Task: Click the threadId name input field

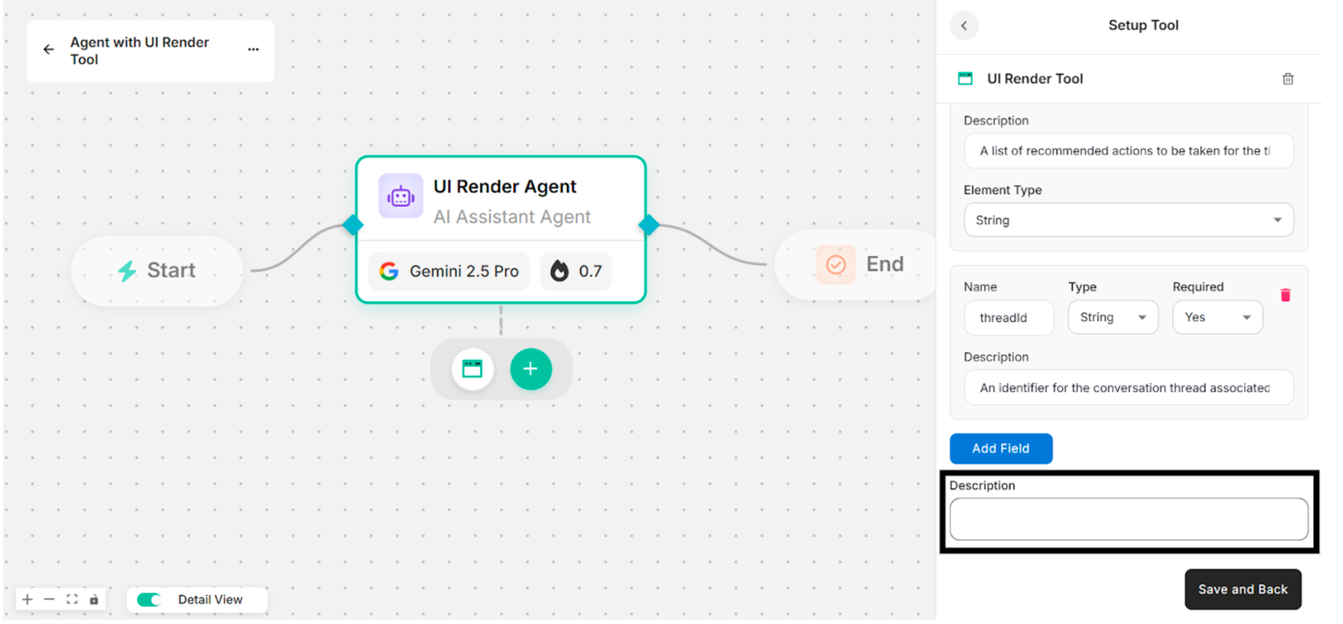Action: (1008, 318)
